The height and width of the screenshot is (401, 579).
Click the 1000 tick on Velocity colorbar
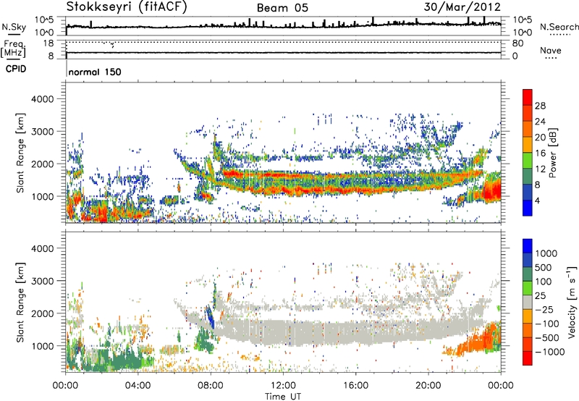[546, 253]
